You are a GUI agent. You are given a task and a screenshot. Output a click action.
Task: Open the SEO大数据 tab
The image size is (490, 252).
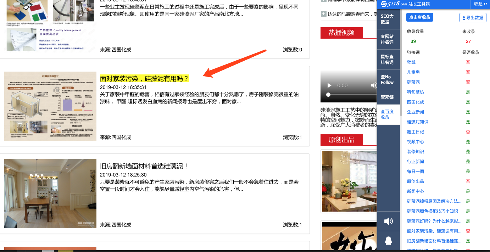(387, 19)
